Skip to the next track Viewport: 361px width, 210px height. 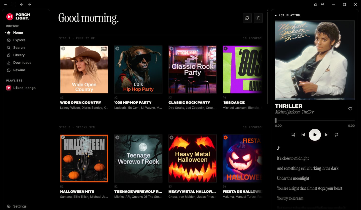[x=326, y=135]
